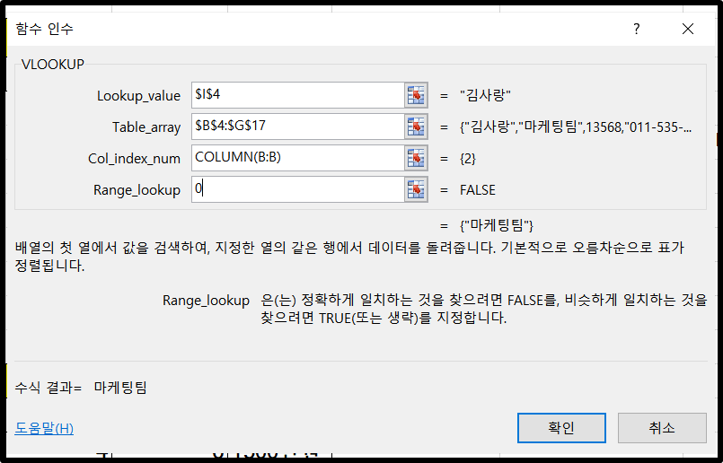Click the FALSE evaluated value
Image resolution: width=723 pixels, height=463 pixels.
click(478, 190)
